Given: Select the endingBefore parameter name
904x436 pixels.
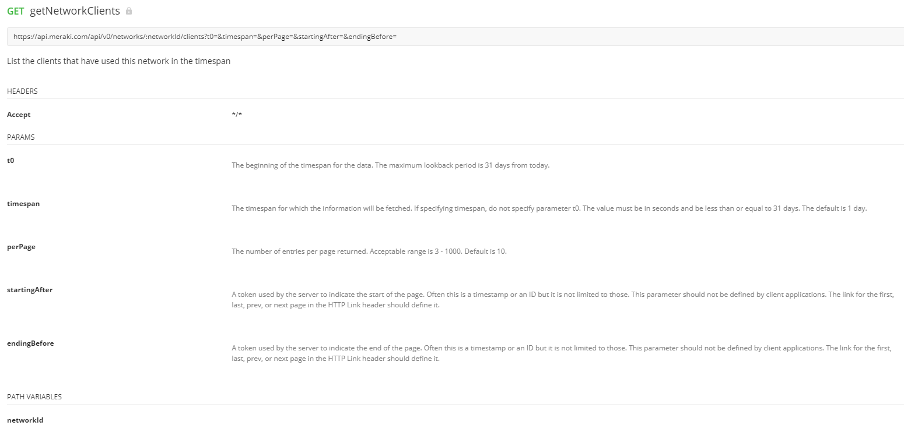Looking at the screenshot, I should (30, 343).
